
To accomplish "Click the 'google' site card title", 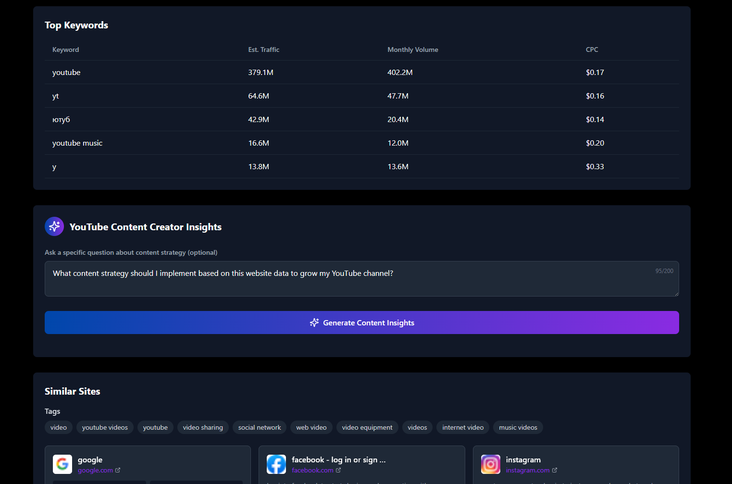I will click(x=90, y=460).
